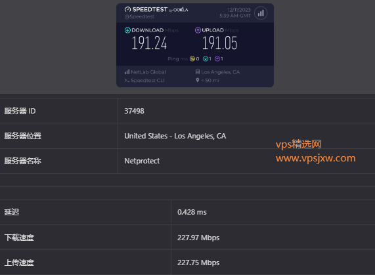Click the NetLab Global signal bars icon

coord(127,72)
